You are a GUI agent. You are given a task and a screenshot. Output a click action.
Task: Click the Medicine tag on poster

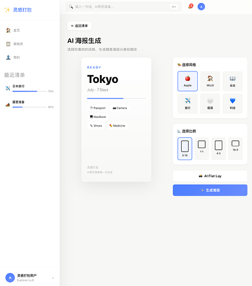pyautogui.click(x=117, y=126)
